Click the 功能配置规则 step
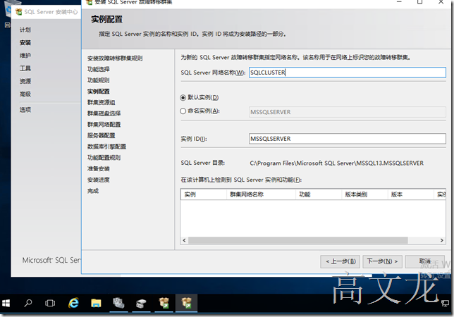The height and width of the screenshot is (317, 454). [104, 158]
